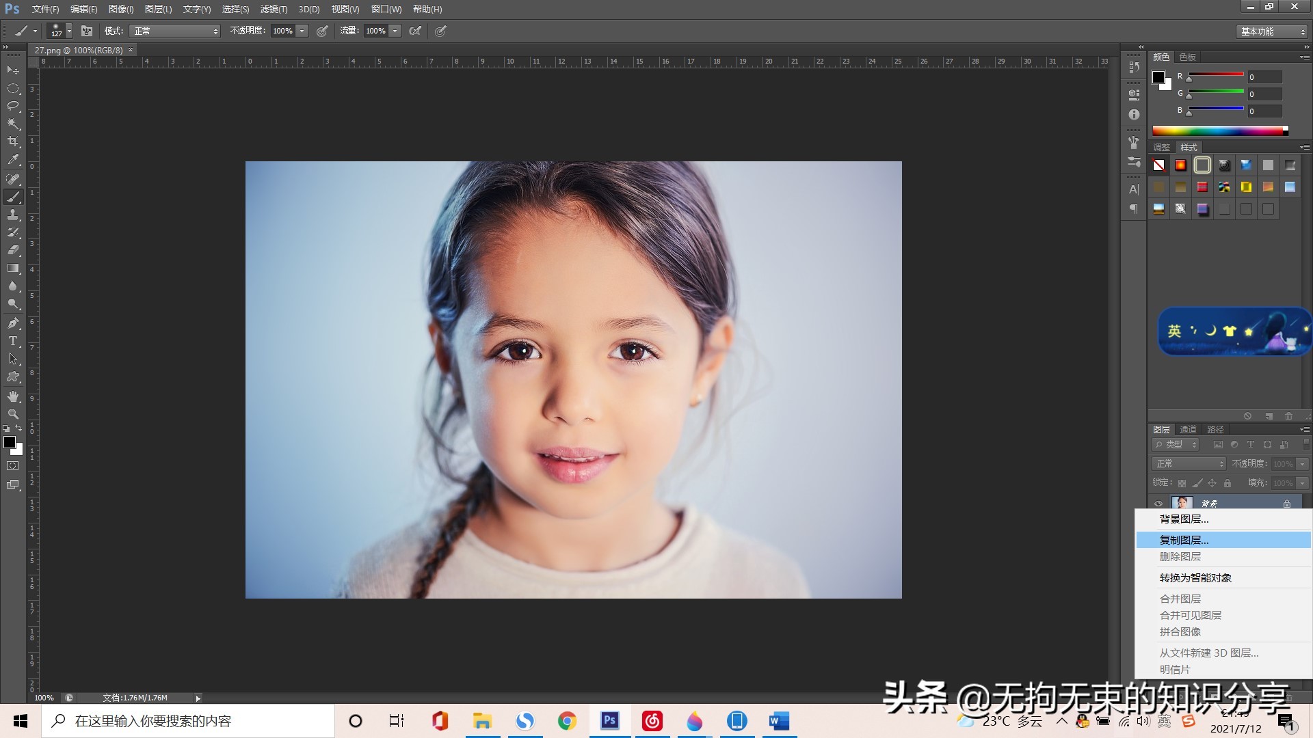Toggle the brush panel button
The width and height of the screenshot is (1313, 738).
87,31
